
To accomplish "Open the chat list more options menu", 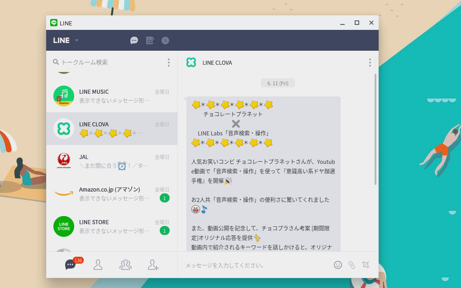I will [168, 62].
